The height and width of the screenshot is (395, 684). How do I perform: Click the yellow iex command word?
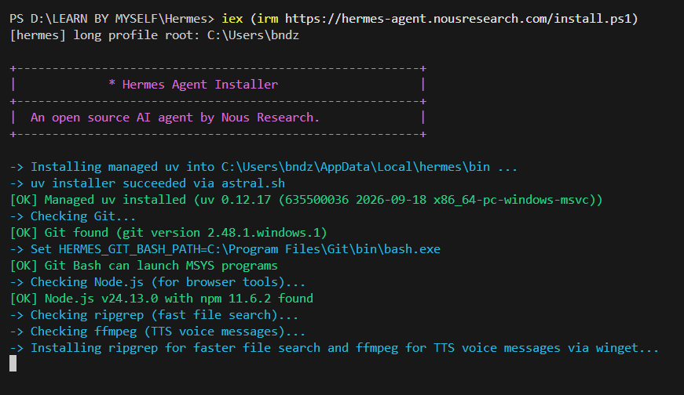232,19
